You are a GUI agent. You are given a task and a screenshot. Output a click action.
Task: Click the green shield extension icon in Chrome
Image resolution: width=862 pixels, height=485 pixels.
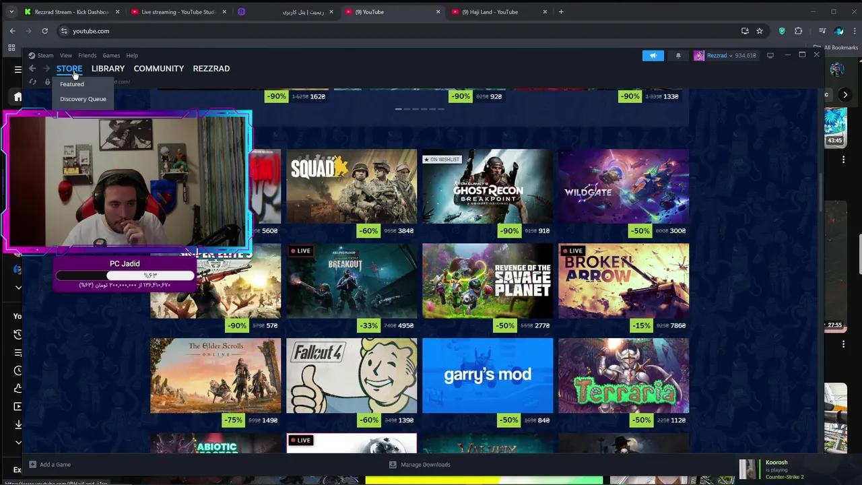click(x=782, y=31)
